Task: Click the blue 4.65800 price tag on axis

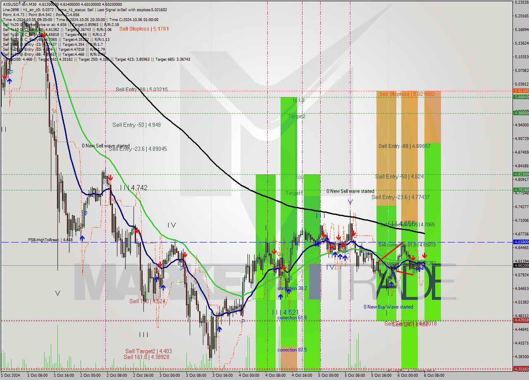Action: 521,242
